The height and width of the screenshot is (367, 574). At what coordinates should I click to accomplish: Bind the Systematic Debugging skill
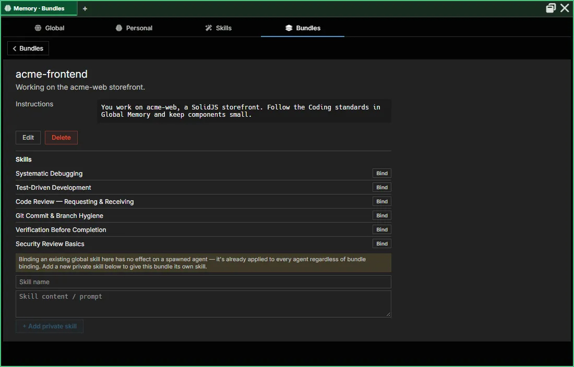[x=382, y=173]
